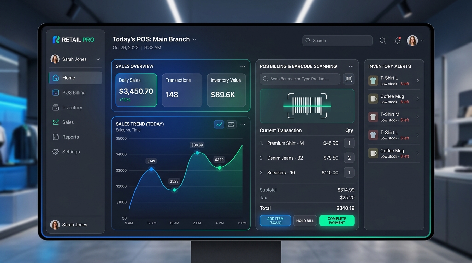This screenshot has width=472, height=263.
Task: Open the Sales Trend three-dot menu
Action: (x=243, y=124)
